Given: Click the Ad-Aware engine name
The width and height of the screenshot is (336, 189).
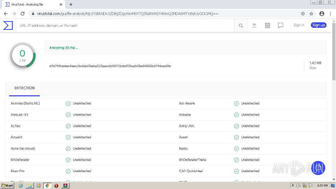Looking at the screenshot, I should coord(187,103).
